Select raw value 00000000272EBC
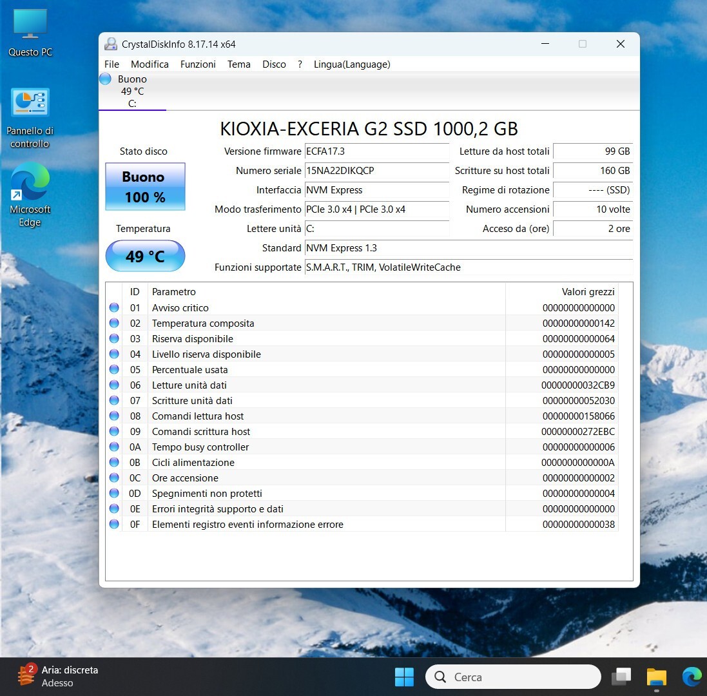 pyautogui.click(x=578, y=432)
